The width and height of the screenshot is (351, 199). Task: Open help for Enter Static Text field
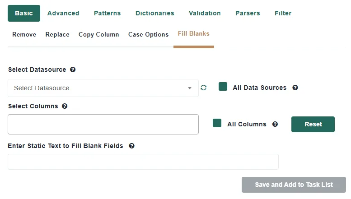pyautogui.click(x=131, y=146)
